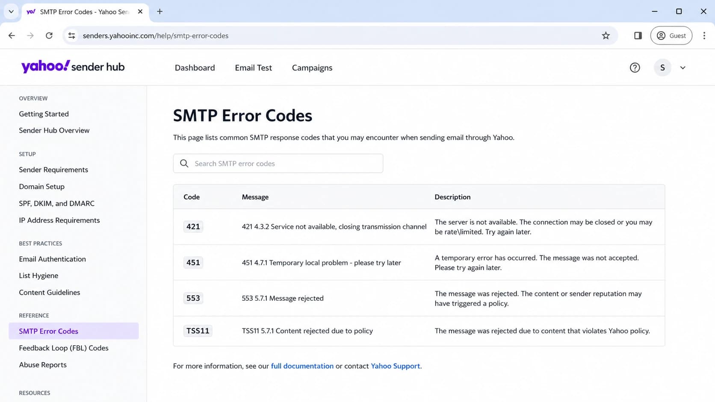Click the Message column header
This screenshot has width=715, height=402.
click(255, 197)
